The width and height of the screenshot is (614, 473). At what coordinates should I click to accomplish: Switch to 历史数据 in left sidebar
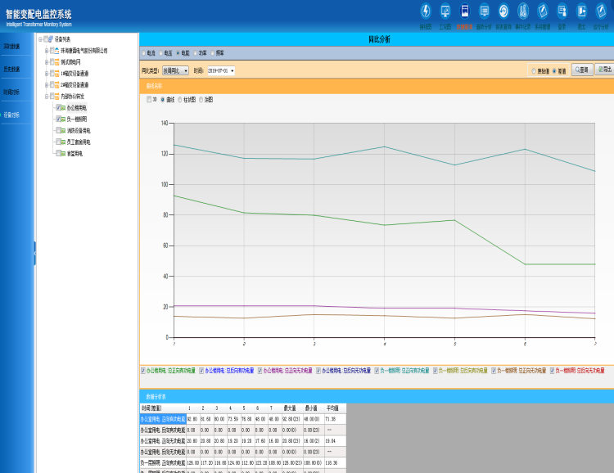point(11,70)
